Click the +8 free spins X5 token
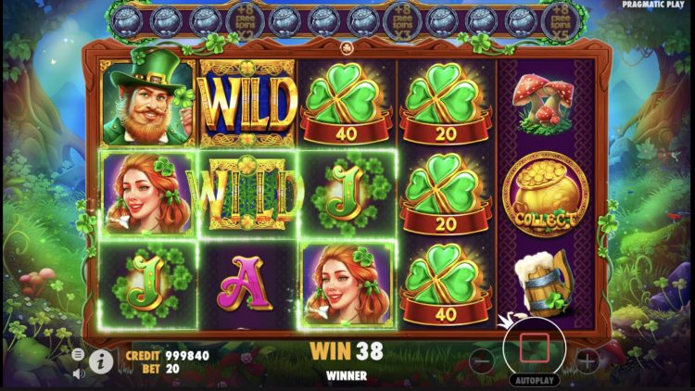 (561, 21)
